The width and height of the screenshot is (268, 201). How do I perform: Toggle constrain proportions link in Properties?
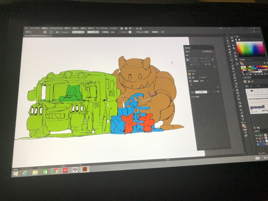[213, 60]
